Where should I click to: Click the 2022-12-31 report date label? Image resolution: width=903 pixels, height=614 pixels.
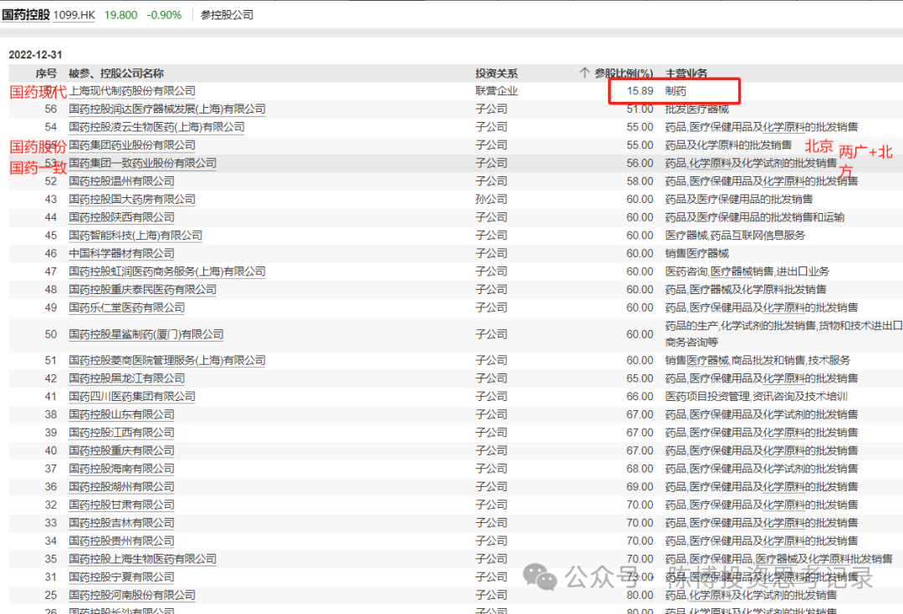point(35,54)
